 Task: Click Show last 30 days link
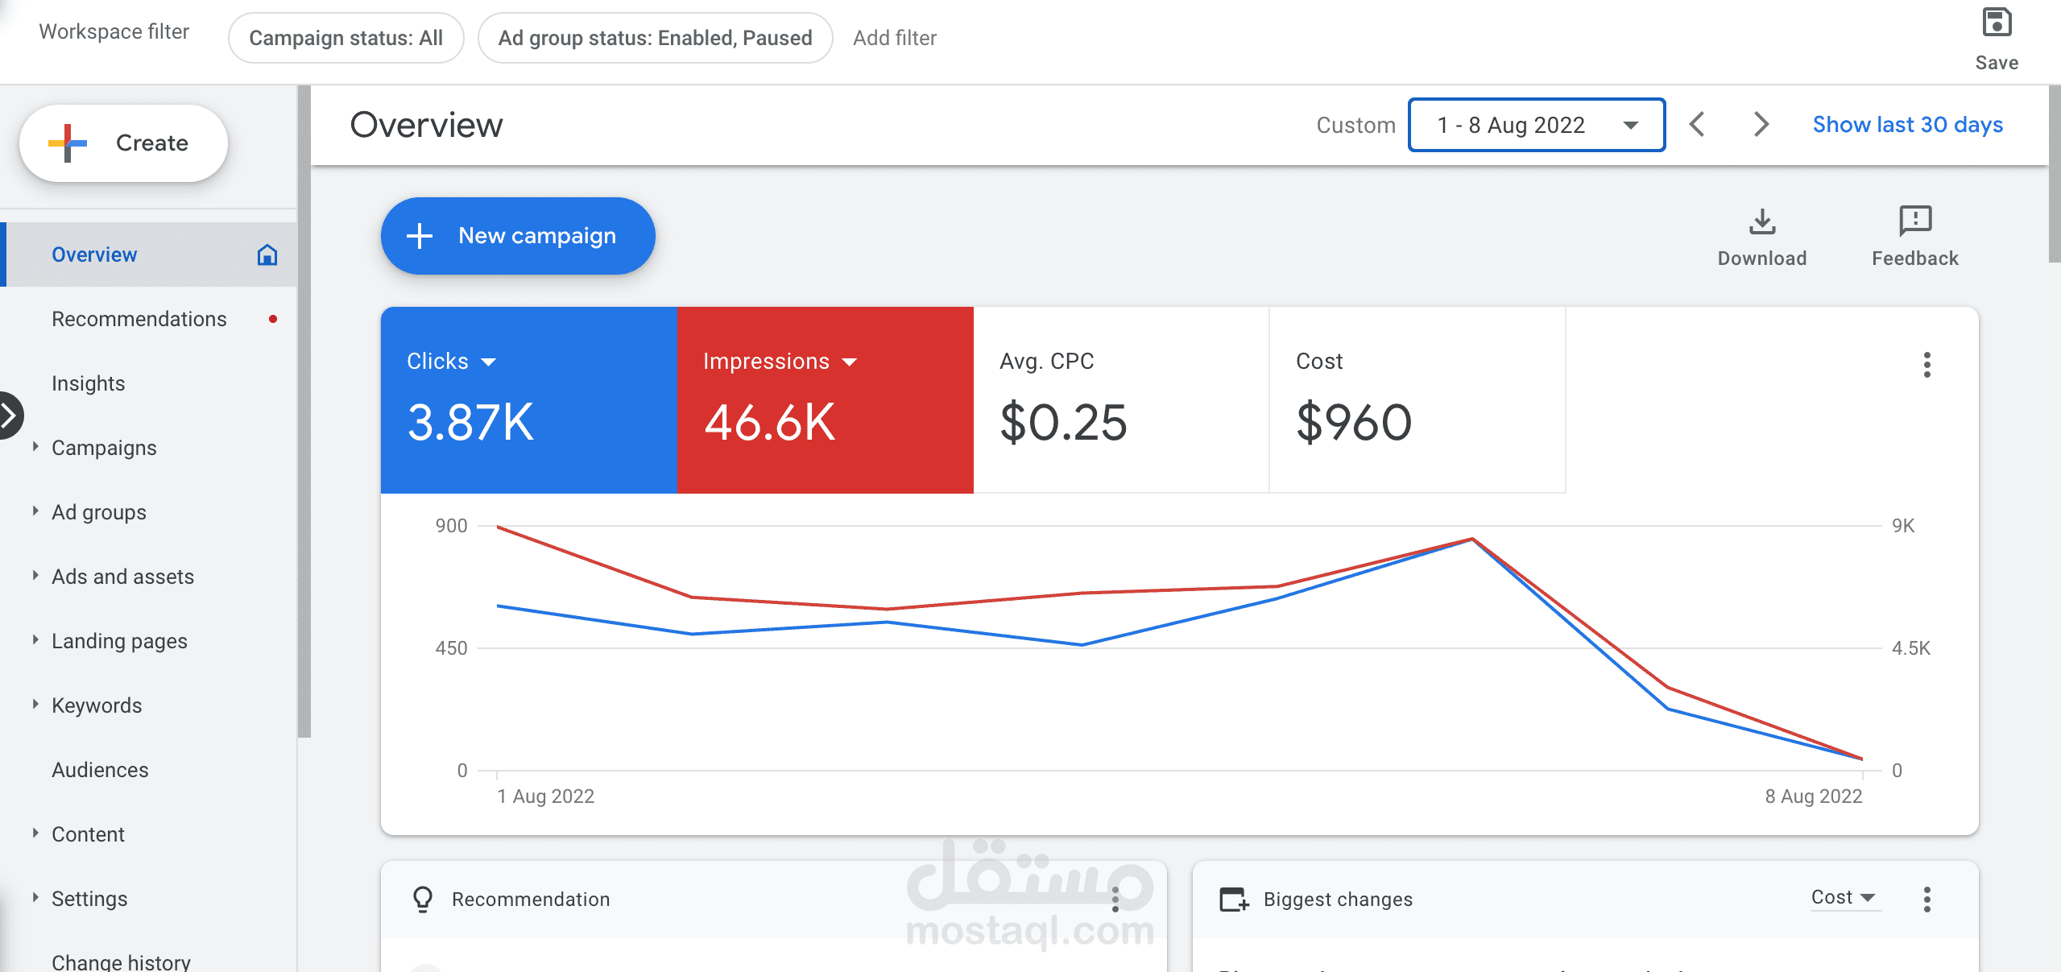(x=1907, y=125)
